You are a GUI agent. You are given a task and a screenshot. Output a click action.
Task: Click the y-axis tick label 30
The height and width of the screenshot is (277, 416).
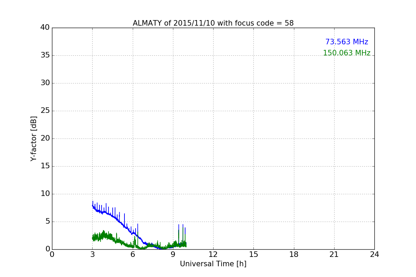[45, 83]
